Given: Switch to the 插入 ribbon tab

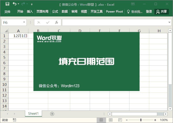Looking at the screenshot, I should point(30,12).
